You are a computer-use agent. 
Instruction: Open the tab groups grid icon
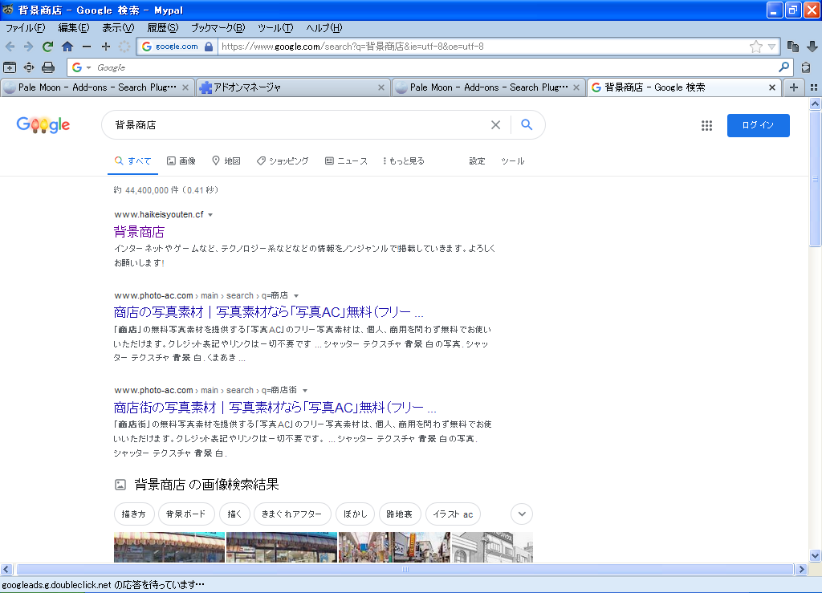point(814,87)
